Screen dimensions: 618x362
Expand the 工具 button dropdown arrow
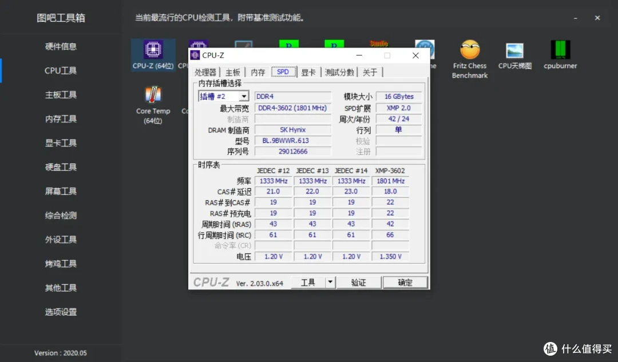[330, 282]
